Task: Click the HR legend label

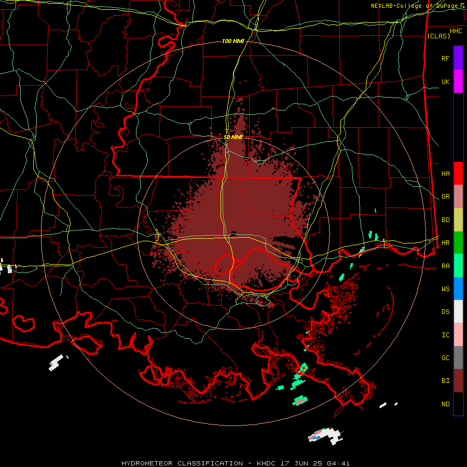Action: tap(446, 243)
